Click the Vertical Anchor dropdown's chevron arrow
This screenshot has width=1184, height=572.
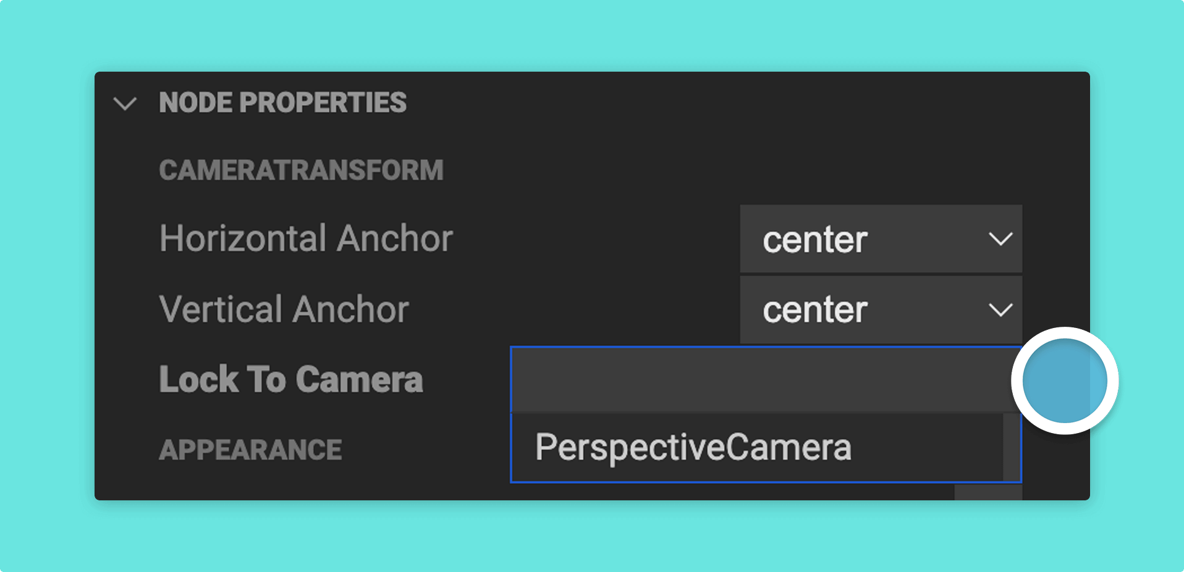coord(1000,309)
